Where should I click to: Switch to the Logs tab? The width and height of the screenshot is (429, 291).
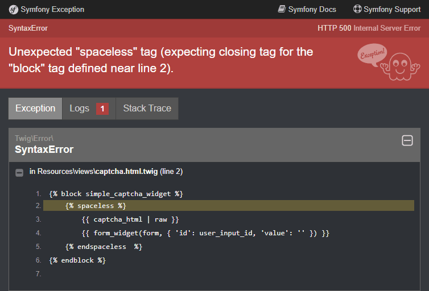pyautogui.click(x=89, y=109)
